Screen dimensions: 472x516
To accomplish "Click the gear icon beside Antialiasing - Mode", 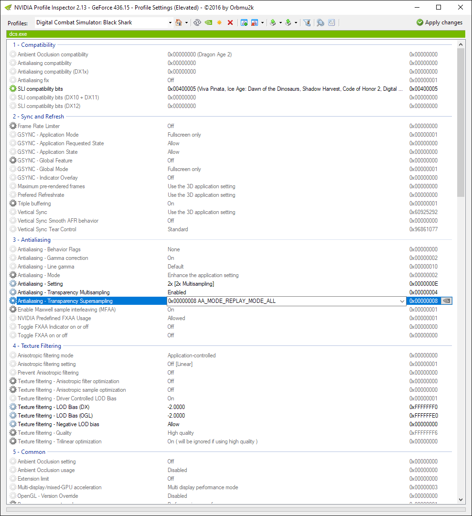I will [13, 275].
